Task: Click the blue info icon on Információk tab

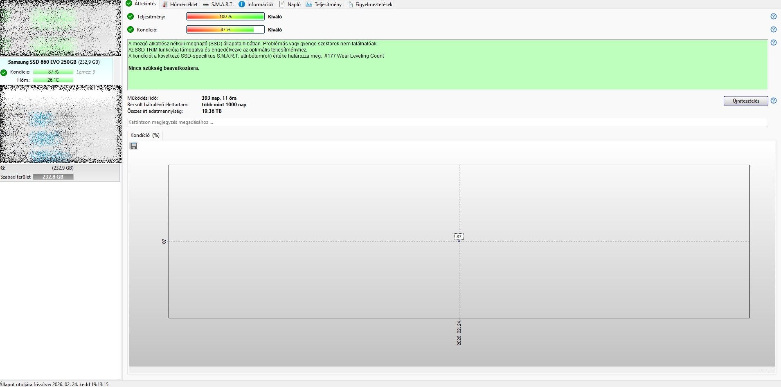Action: [x=242, y=4]
